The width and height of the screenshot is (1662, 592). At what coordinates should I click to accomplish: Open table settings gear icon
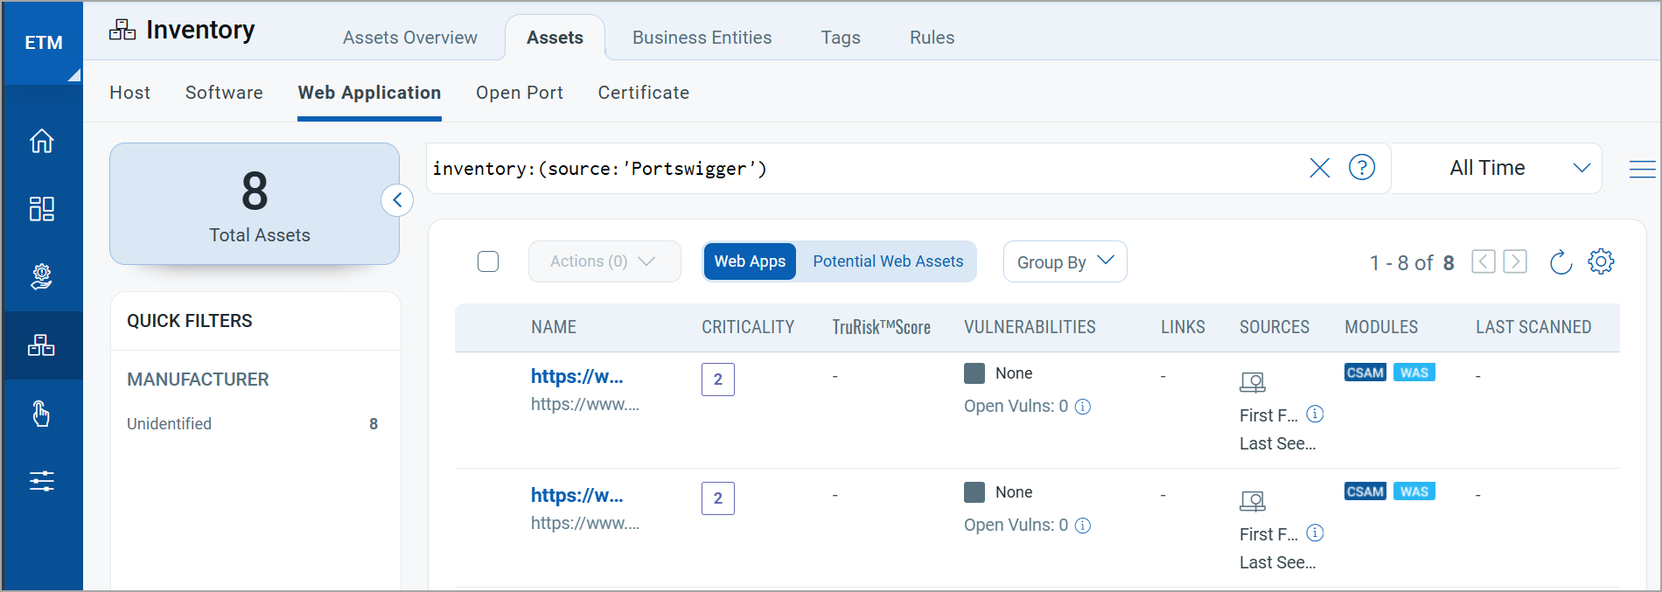1601,261
